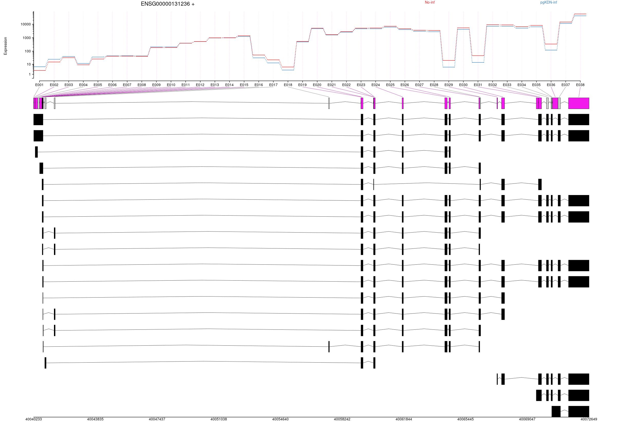Select exon label E012
The width and height of the screenshot is (617, 424).
[200, 85]
